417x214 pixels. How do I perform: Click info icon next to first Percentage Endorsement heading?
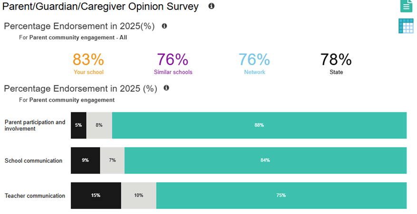pos(165,26)
